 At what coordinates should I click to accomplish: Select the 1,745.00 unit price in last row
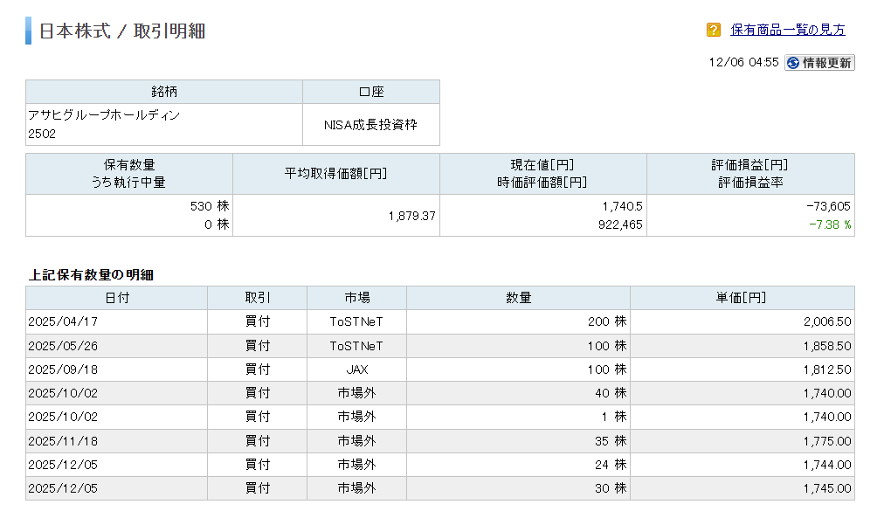(x=826, y=488)
